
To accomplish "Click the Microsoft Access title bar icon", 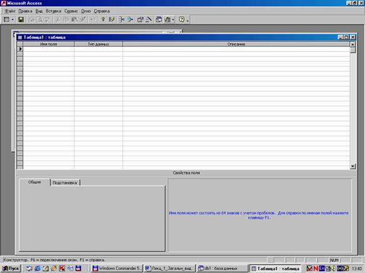I will tap(3, 3).
